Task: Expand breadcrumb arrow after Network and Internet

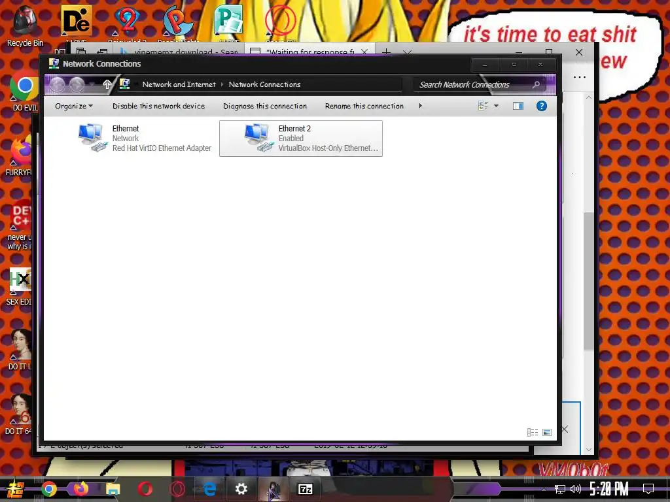Action: click(x=222, y=84)
